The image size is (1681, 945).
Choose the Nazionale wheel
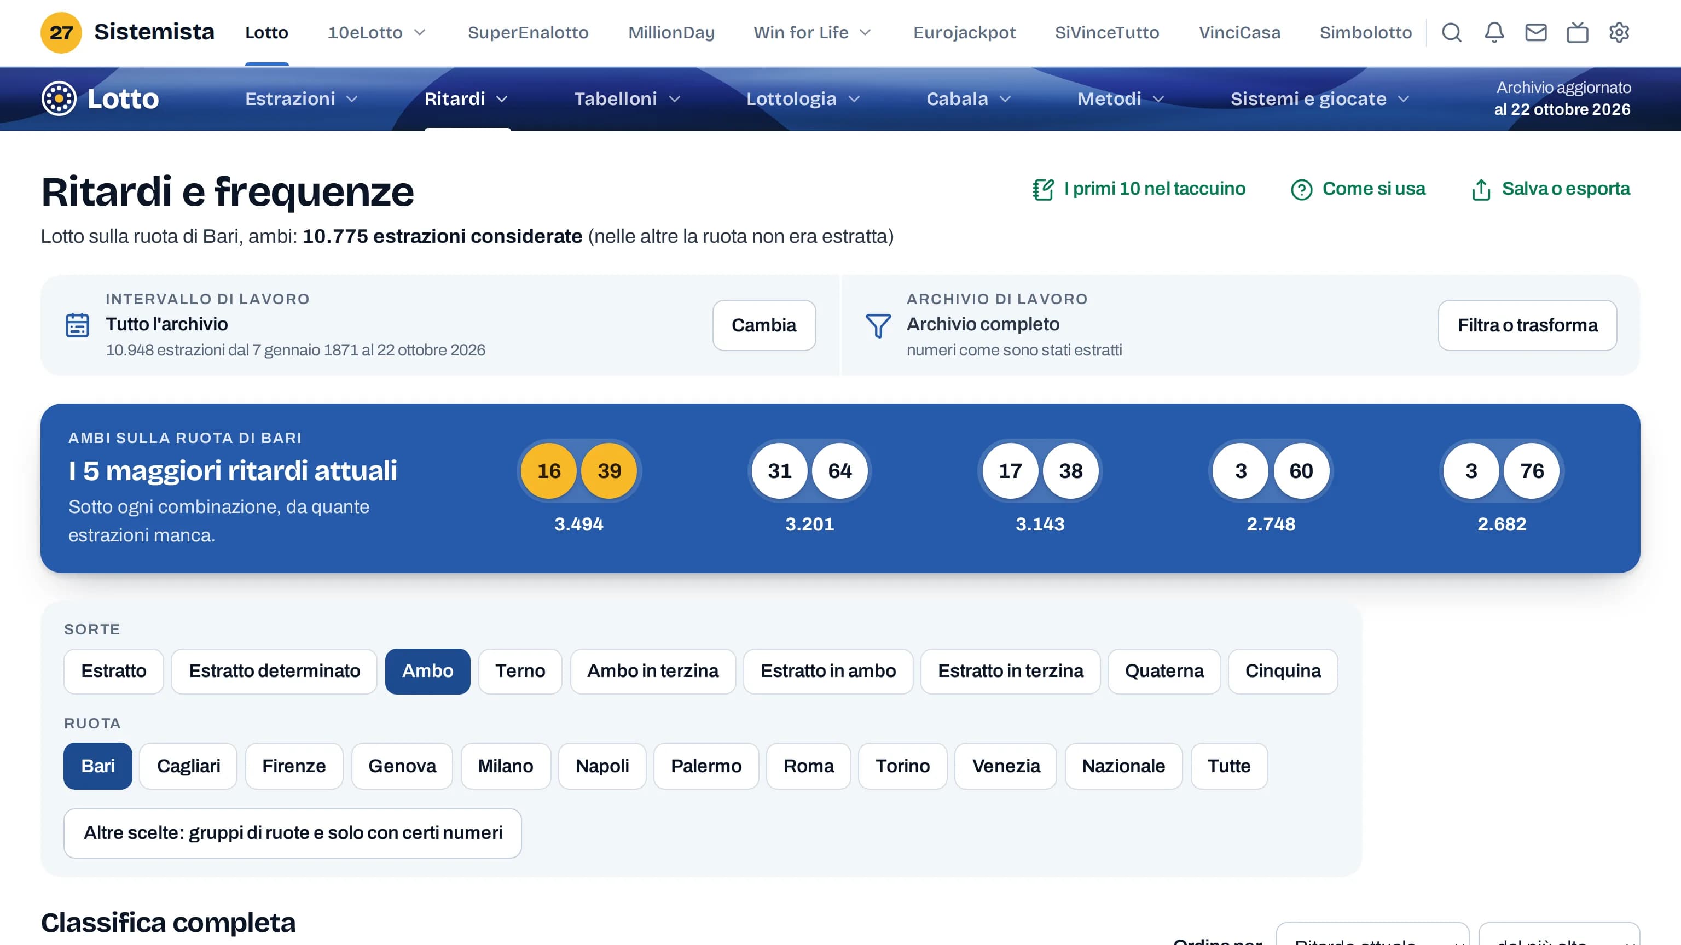click(1123, 766)
